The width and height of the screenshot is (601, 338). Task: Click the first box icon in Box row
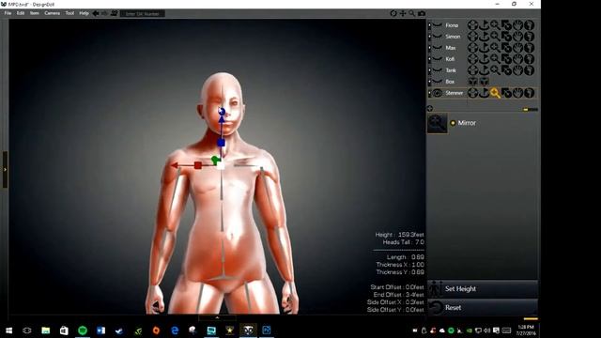point(472,82)
